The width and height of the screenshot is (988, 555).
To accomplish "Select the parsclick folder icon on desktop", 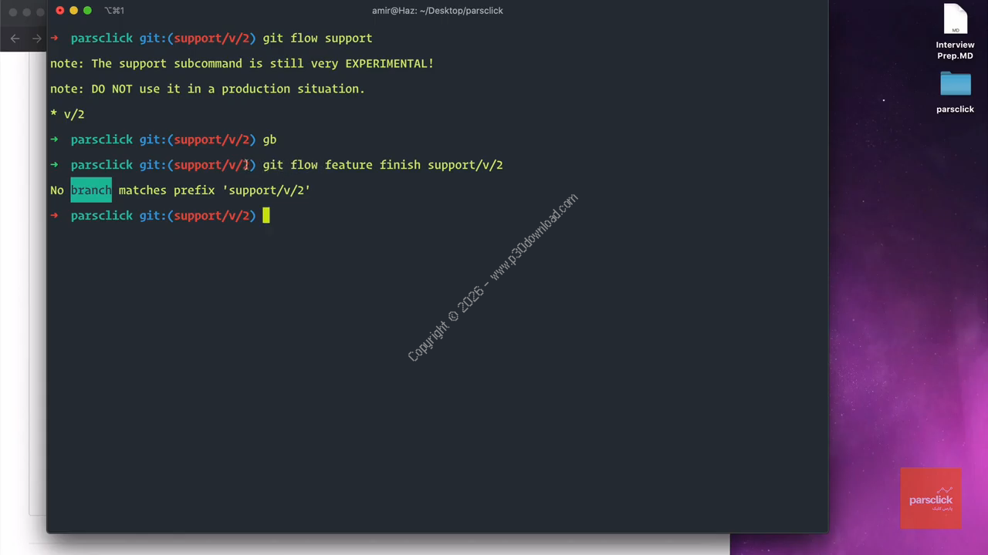I will [955, 84].
